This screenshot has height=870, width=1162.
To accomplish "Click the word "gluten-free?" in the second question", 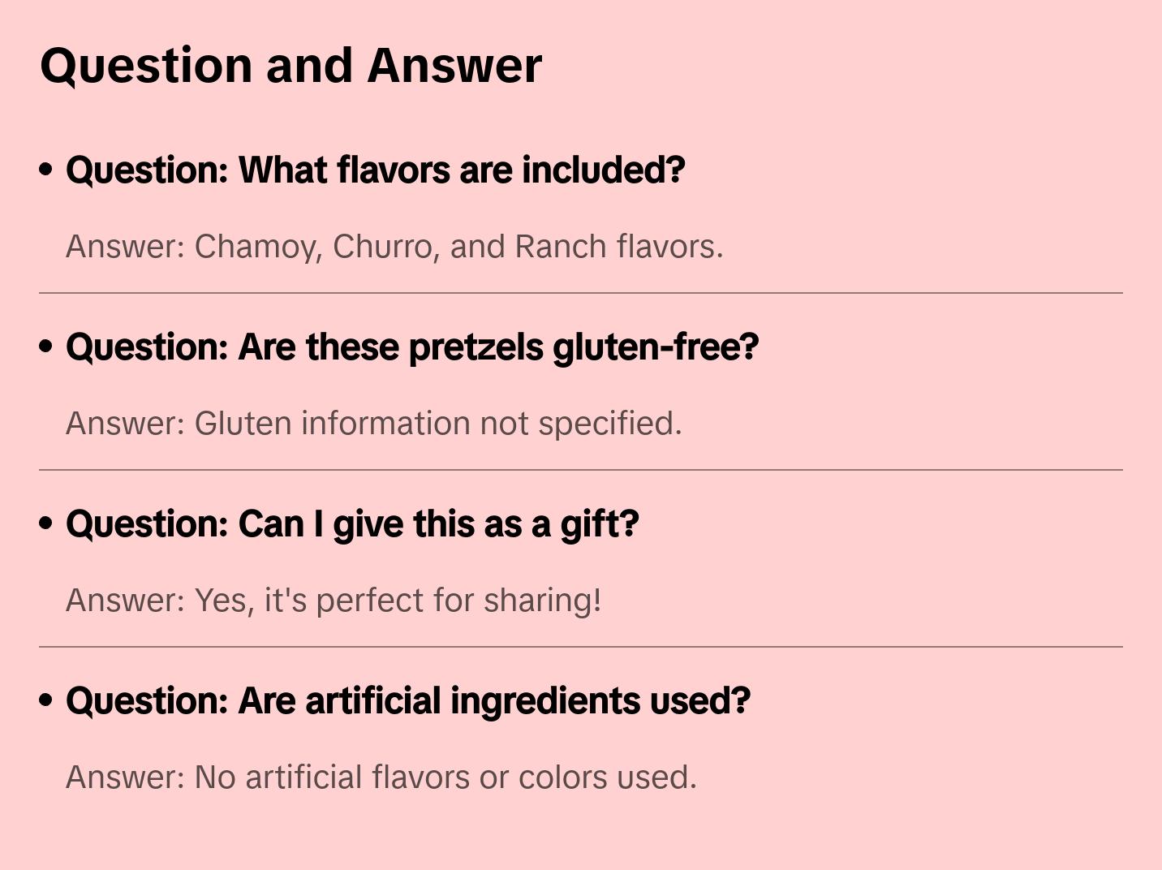I will tap(656, 347).
